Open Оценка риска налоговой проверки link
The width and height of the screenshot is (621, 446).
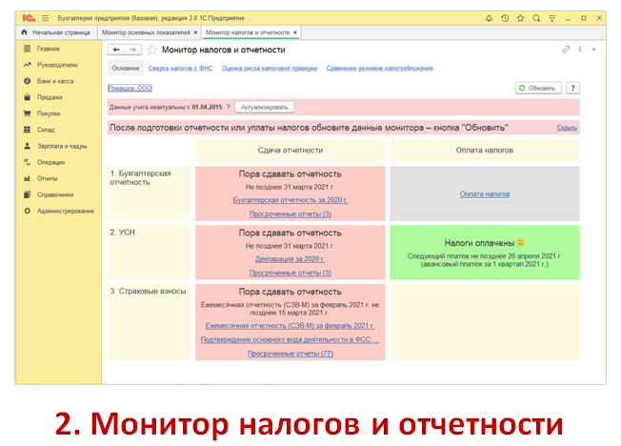270,69
